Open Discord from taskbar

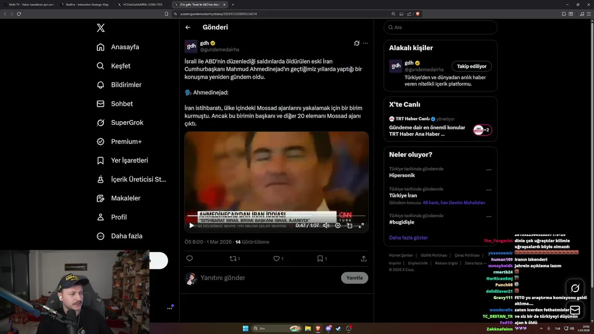click(328, 328)
